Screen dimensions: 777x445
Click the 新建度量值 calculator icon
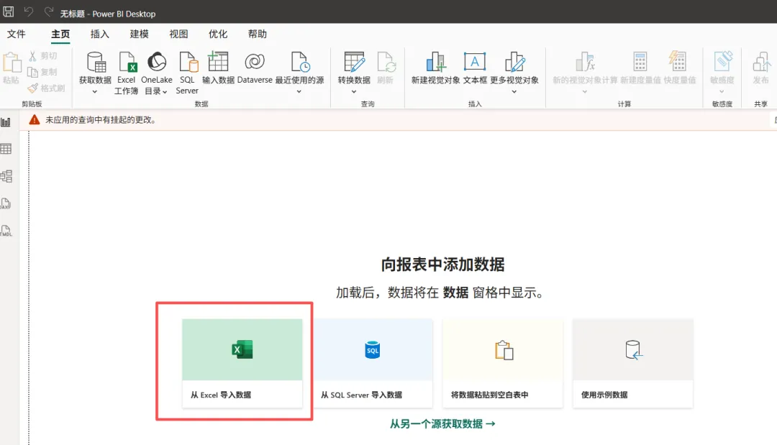coord(640,62)
